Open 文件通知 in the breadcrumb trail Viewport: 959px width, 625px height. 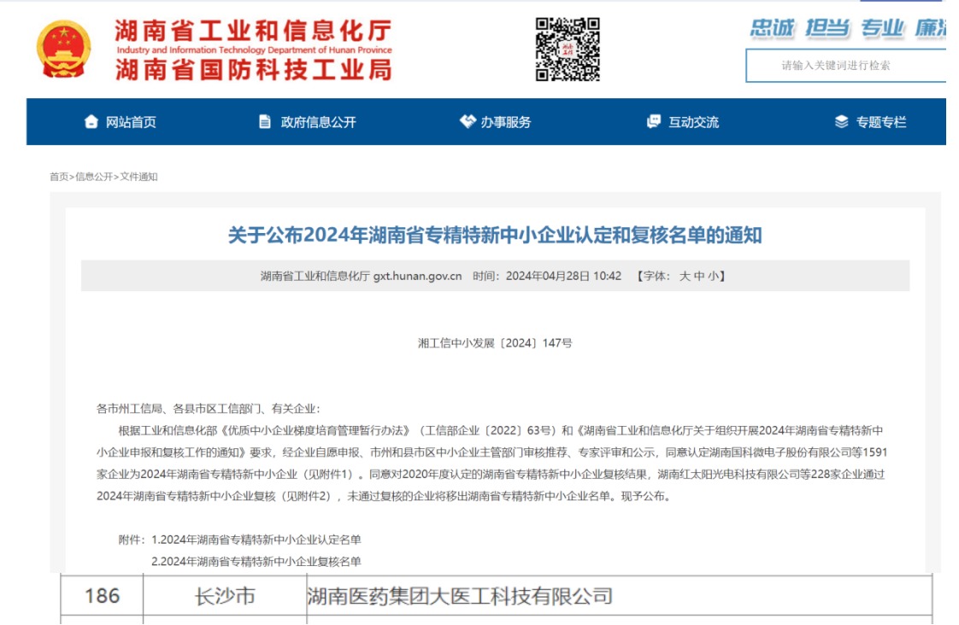138,177
